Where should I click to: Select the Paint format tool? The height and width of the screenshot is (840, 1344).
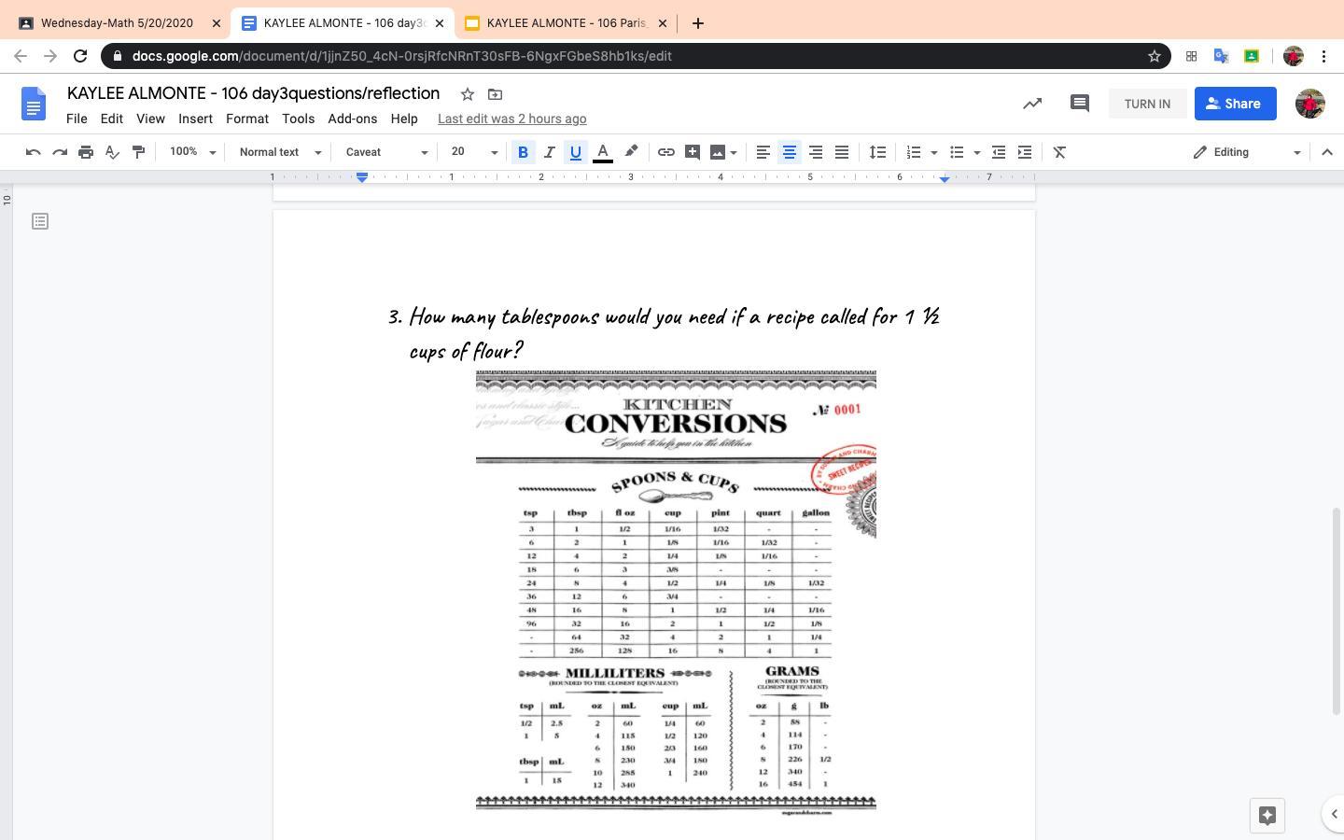(138, 152)
